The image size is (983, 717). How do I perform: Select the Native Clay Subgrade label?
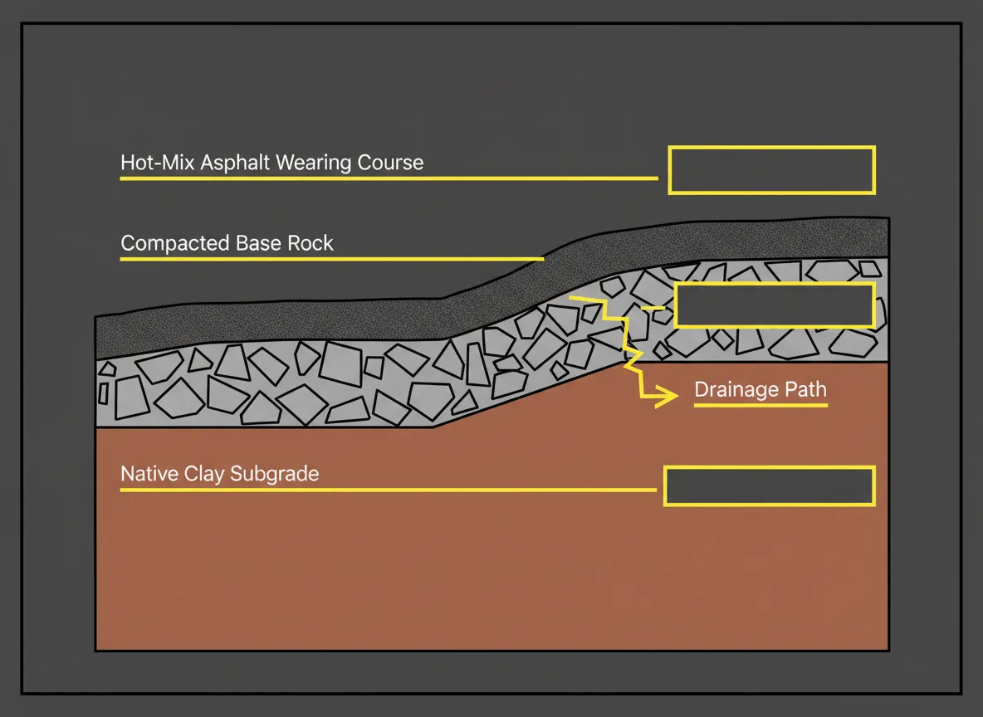[x=220, y=474]
